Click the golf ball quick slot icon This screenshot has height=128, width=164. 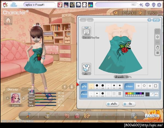coord(78,5)
